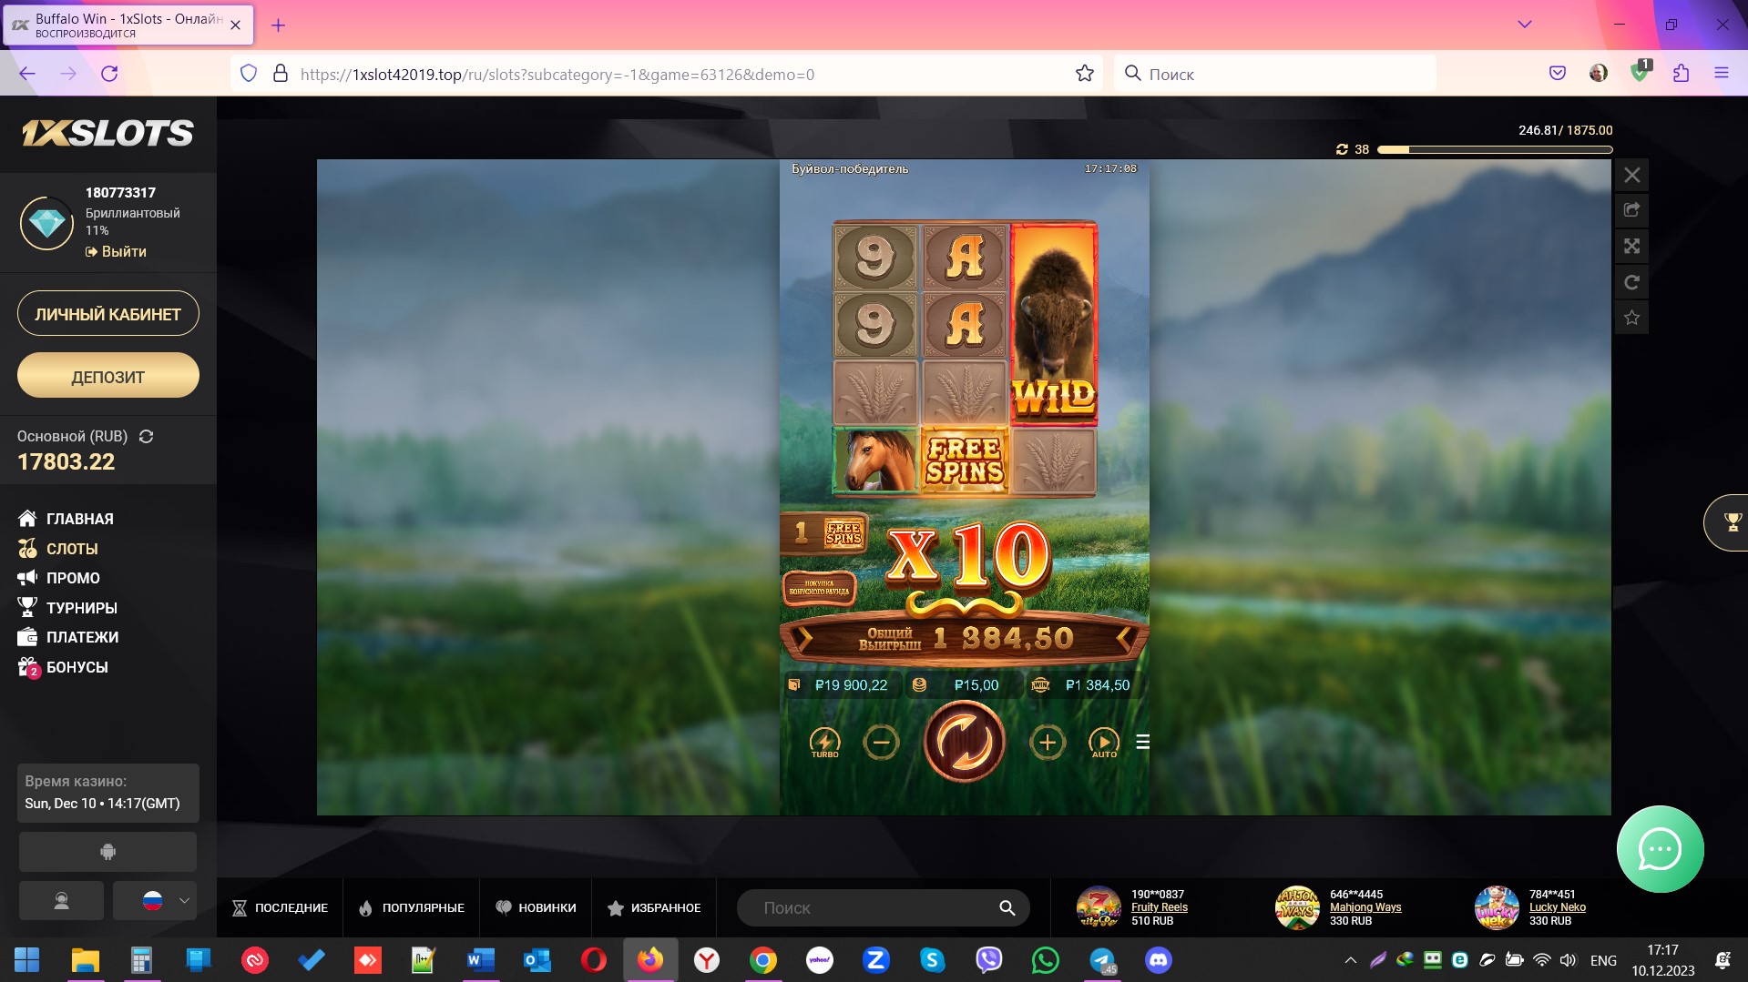1748x982 pixels.
Task: Open the Lucky Neko game link
Action: pyautogui.click(x=1557, y=907)
